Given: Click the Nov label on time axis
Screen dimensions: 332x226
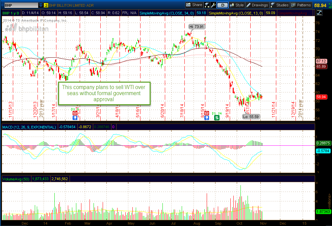Looking at the screenshot, I should pos(263,223).
